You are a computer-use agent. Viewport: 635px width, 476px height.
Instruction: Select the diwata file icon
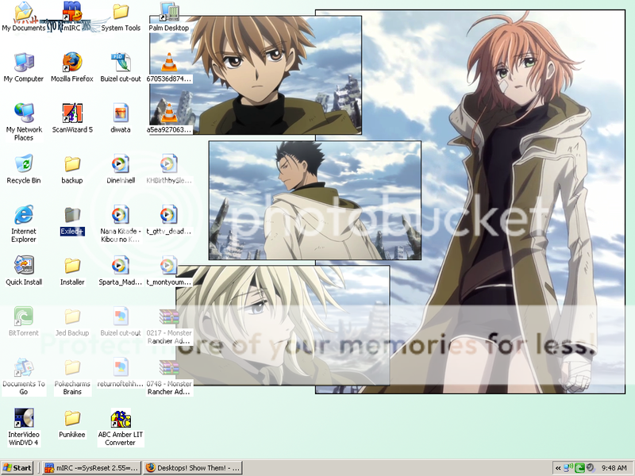click(x=121, y=118)
